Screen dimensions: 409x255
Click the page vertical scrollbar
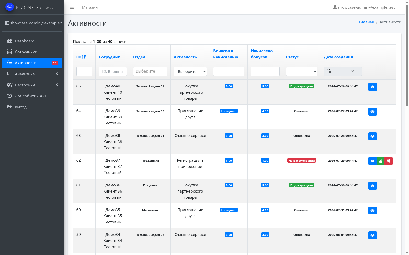pos(407,55)
